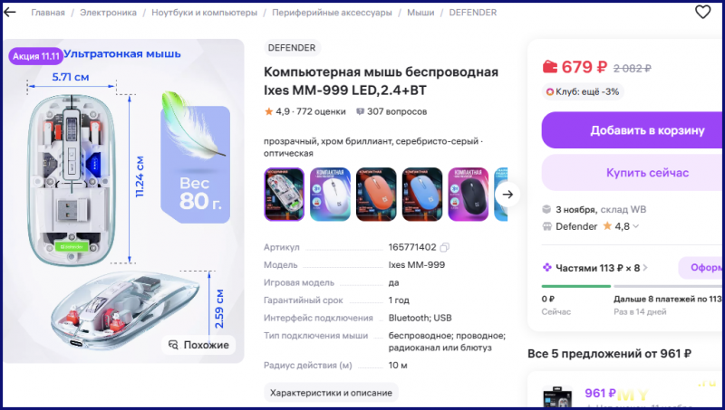Click Купить сейчас button
The width and height of the screenshot is (725, 410).
633,173
